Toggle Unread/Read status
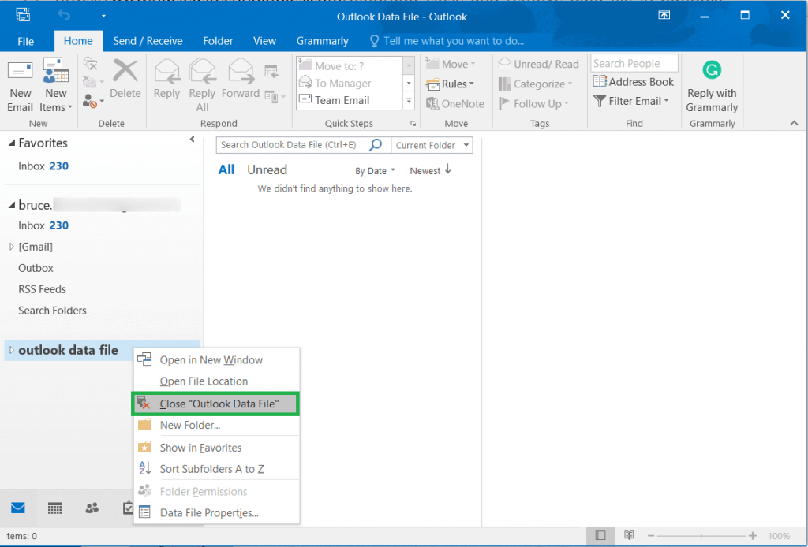Image resolution: width=808 pixels, height=547 pixels. pyautogui.click(x=538, y=65)
